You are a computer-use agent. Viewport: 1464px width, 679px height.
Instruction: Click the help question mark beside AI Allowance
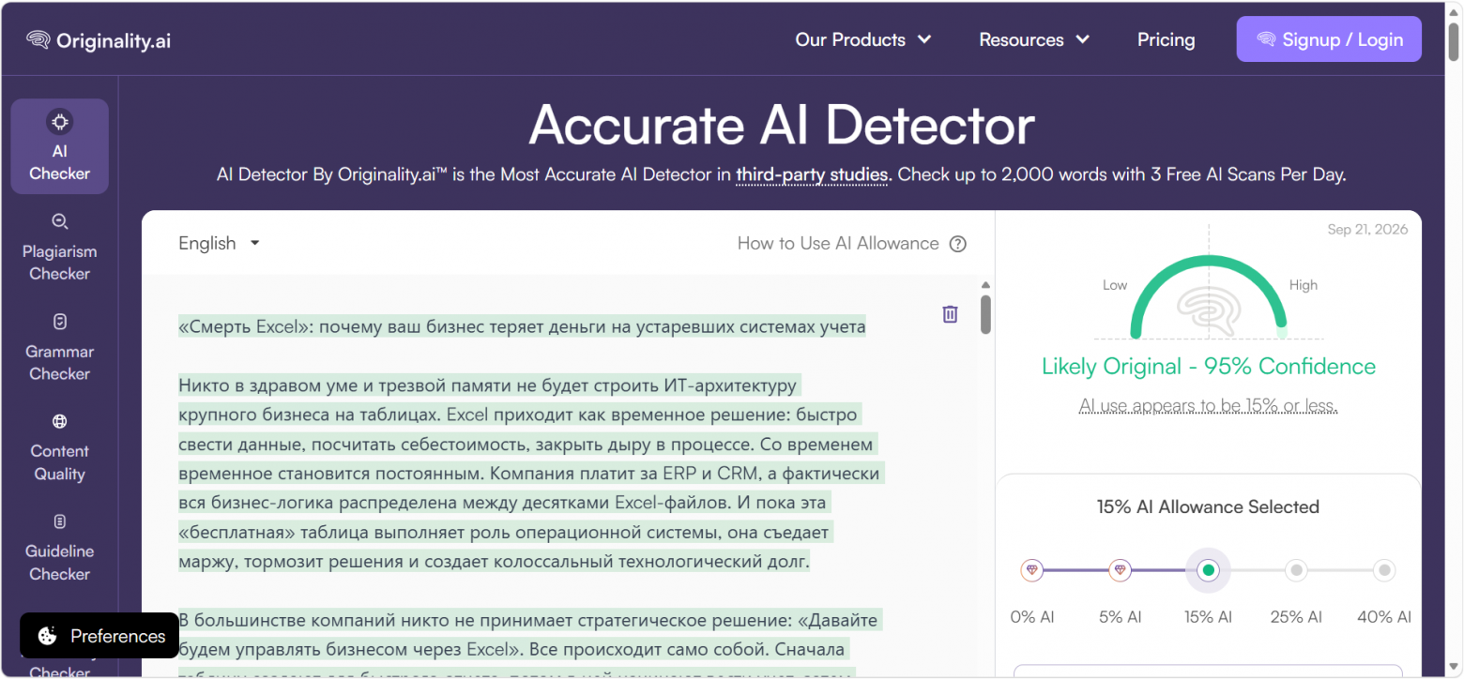click(x=957, y=244)
